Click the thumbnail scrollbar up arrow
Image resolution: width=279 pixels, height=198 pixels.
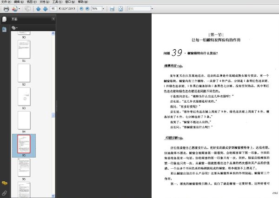(53, 33)
